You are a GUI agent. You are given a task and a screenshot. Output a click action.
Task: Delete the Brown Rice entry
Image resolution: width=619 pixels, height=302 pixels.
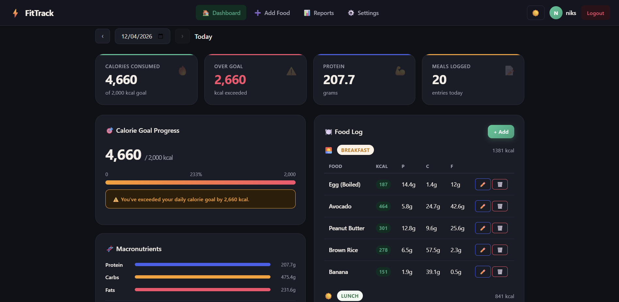tap(500, 250)
